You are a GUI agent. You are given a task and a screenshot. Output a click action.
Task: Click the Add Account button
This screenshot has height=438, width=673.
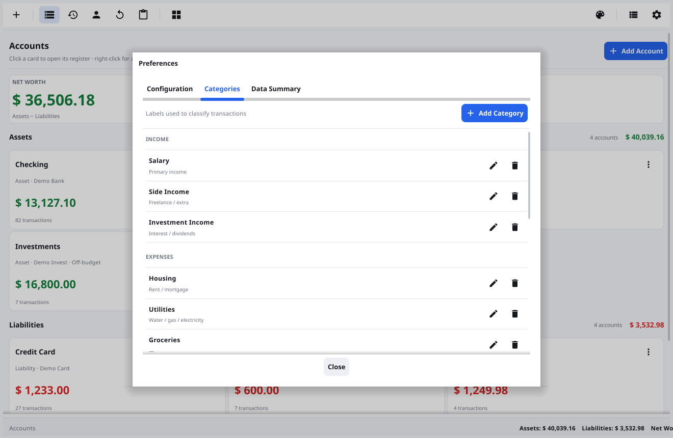(636, 51)
